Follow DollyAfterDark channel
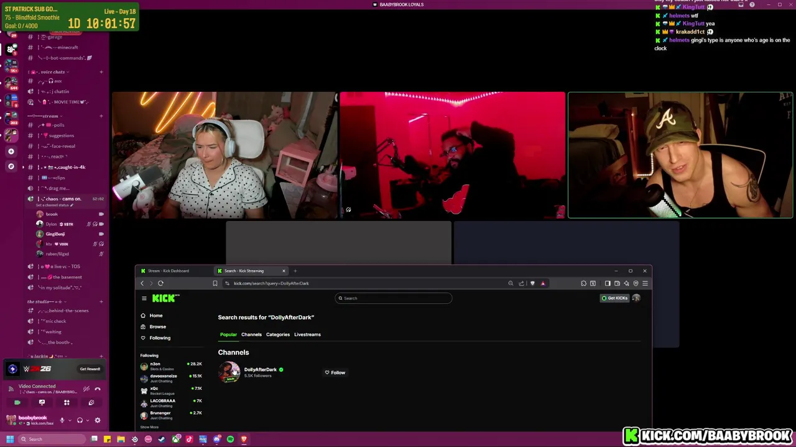 click(x=335, y=372)
